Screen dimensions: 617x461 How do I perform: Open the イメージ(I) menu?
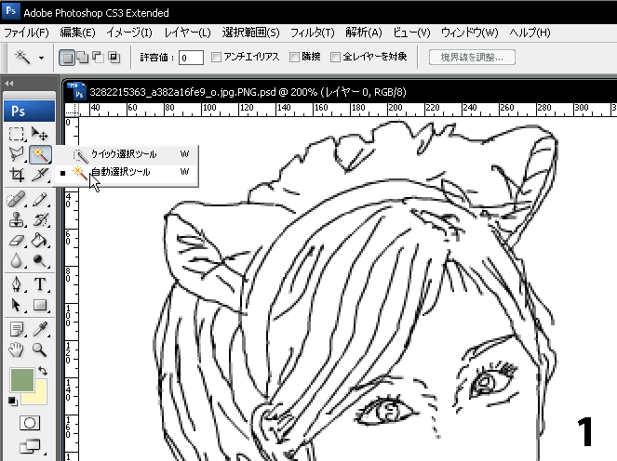129,33
